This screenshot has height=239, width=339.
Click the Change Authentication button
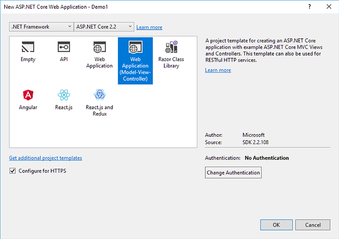pyautogui.click(x=233, y=173)
